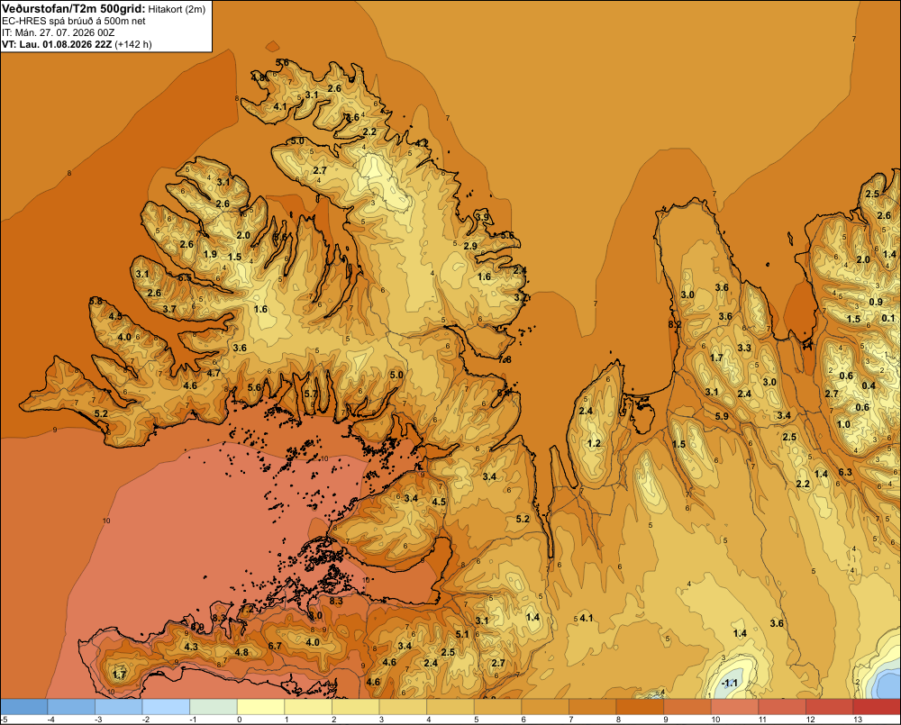Select the pale yellow swatch between 0 and 1
The image size is (901, 725).
pyautogui.click(x=260, y=707)
